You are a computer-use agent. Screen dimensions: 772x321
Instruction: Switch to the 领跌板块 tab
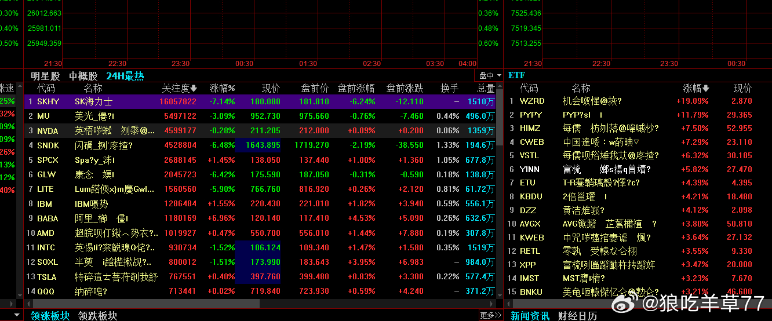coord(97,316)
